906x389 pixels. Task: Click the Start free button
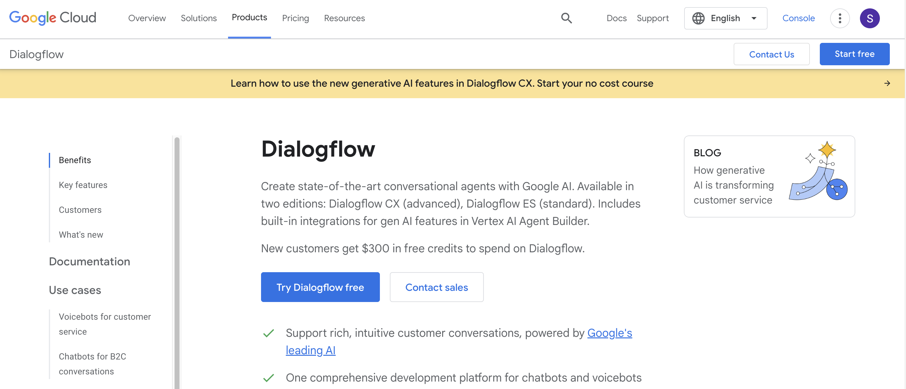coord(855,54)
